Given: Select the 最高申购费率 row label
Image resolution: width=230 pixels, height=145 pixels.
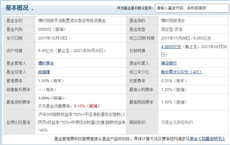Looking at the screenshot, I should click(18, 102).
